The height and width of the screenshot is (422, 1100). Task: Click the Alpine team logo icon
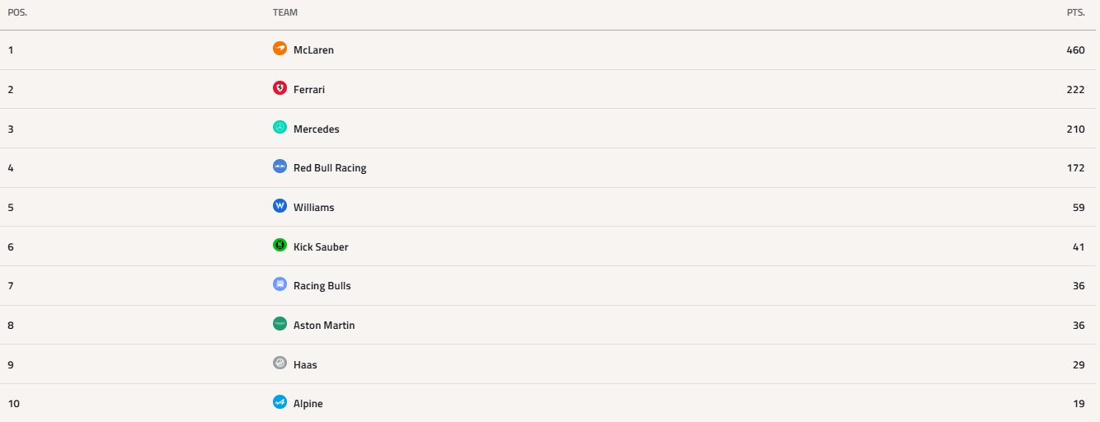click(x=280, y=402)
